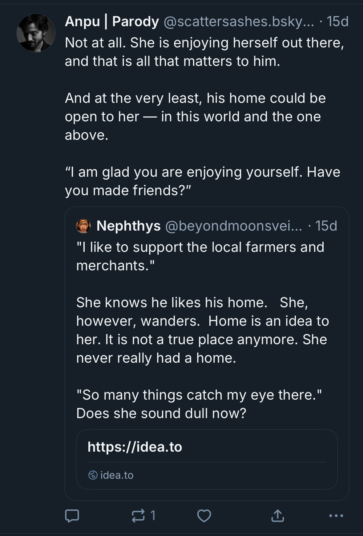Open Nephthys display name in quote
The height and width of the screenshot is (536, 363).
pyautogui.click(x=128, y=226)
